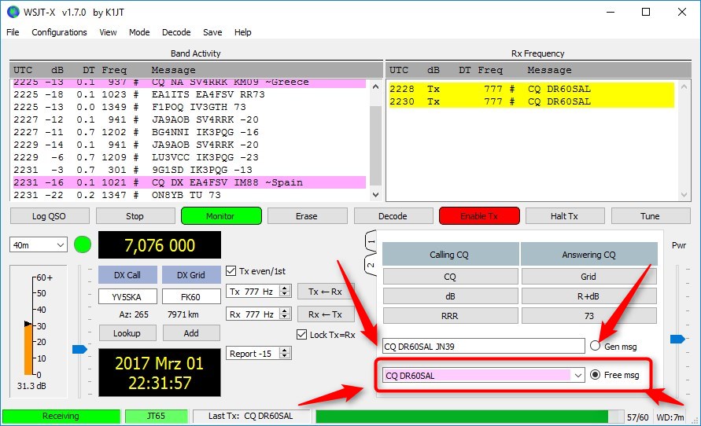Click the CQ message button
The width and height of the screenshot is (701, 426).
click(x=450, y=277)
